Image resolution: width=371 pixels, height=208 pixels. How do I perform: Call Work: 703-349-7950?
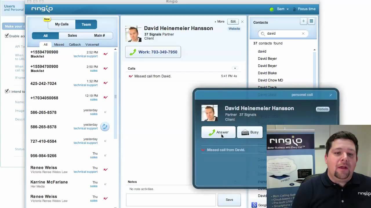point(153,52)
